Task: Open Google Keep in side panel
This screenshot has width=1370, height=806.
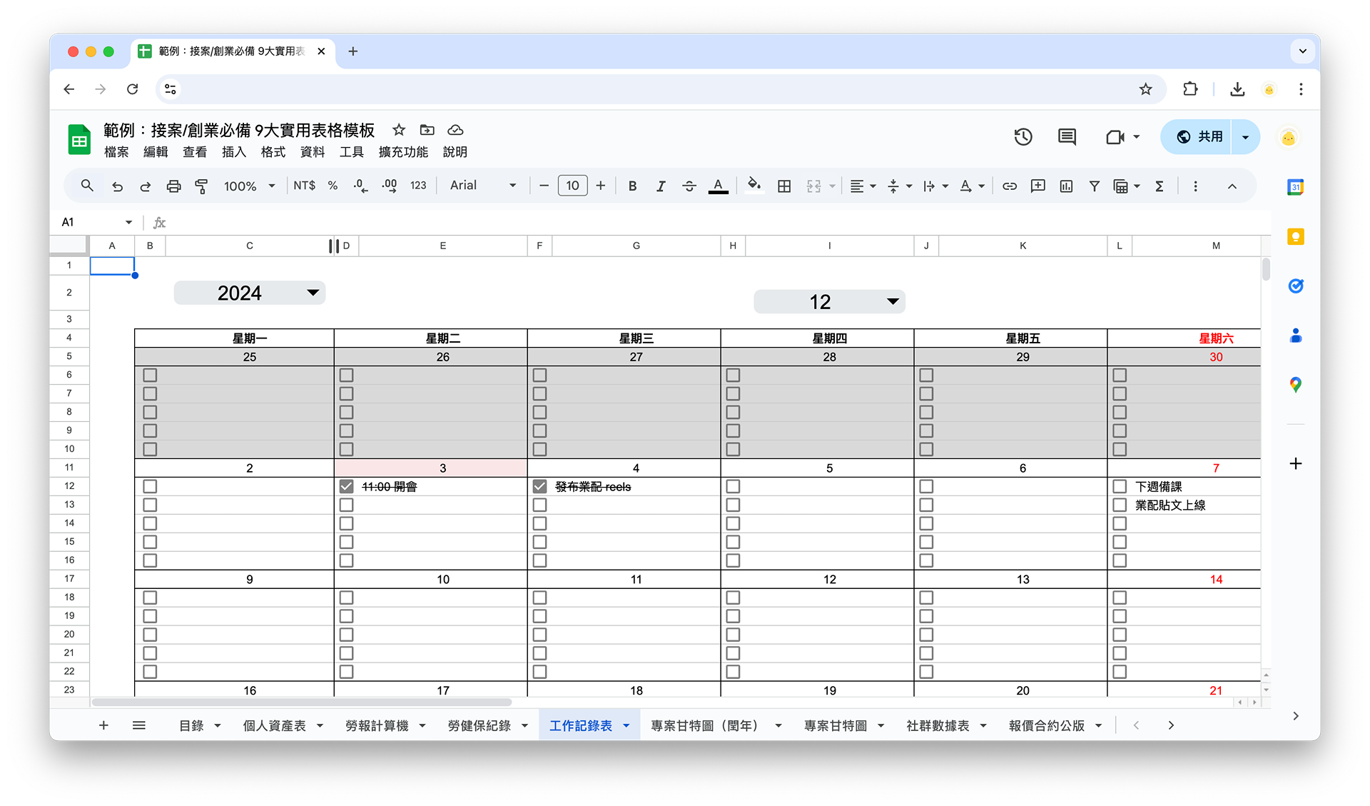Action: 1295,237
